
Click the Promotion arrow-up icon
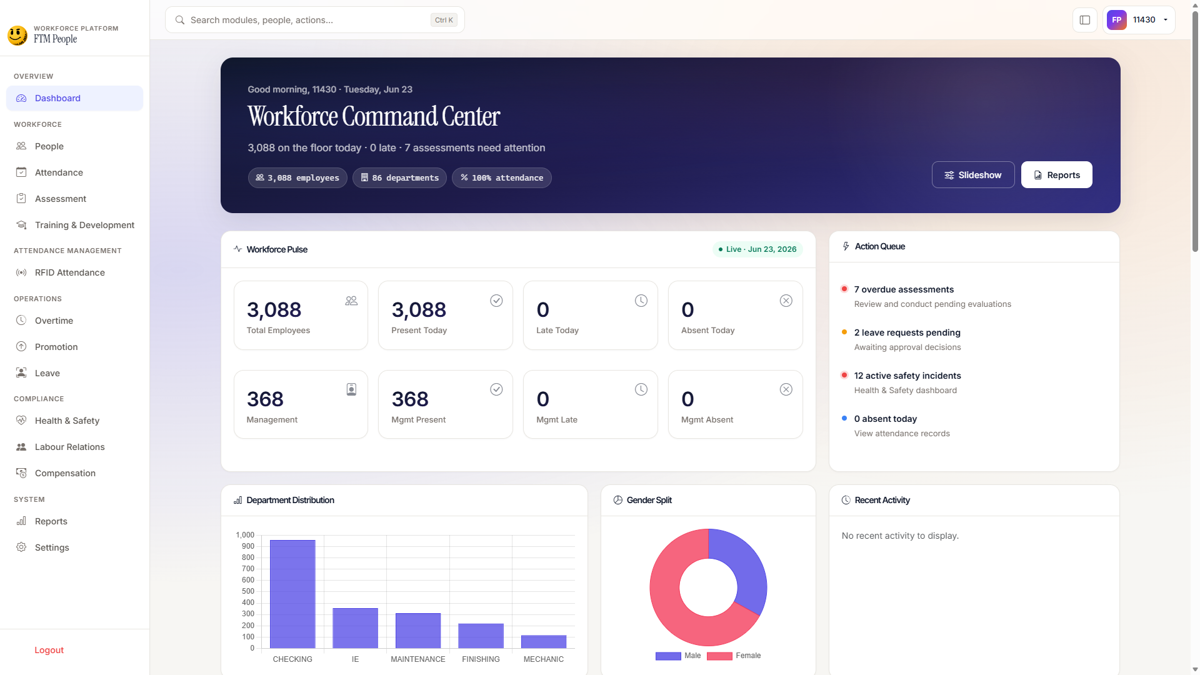coord(21,347)
